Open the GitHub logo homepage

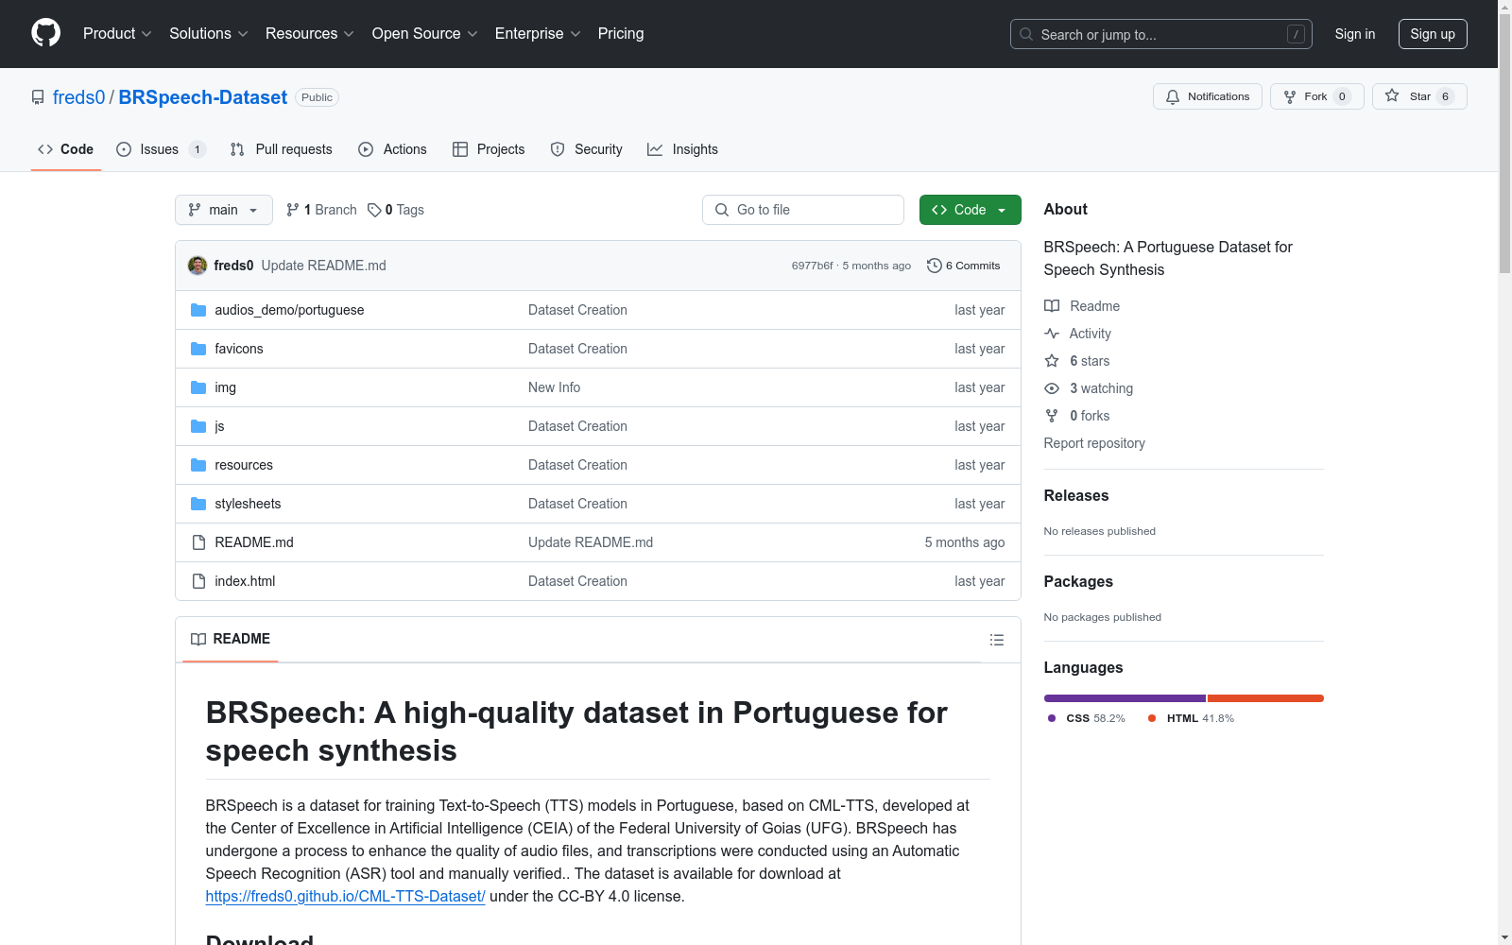(x=45, y=33)
